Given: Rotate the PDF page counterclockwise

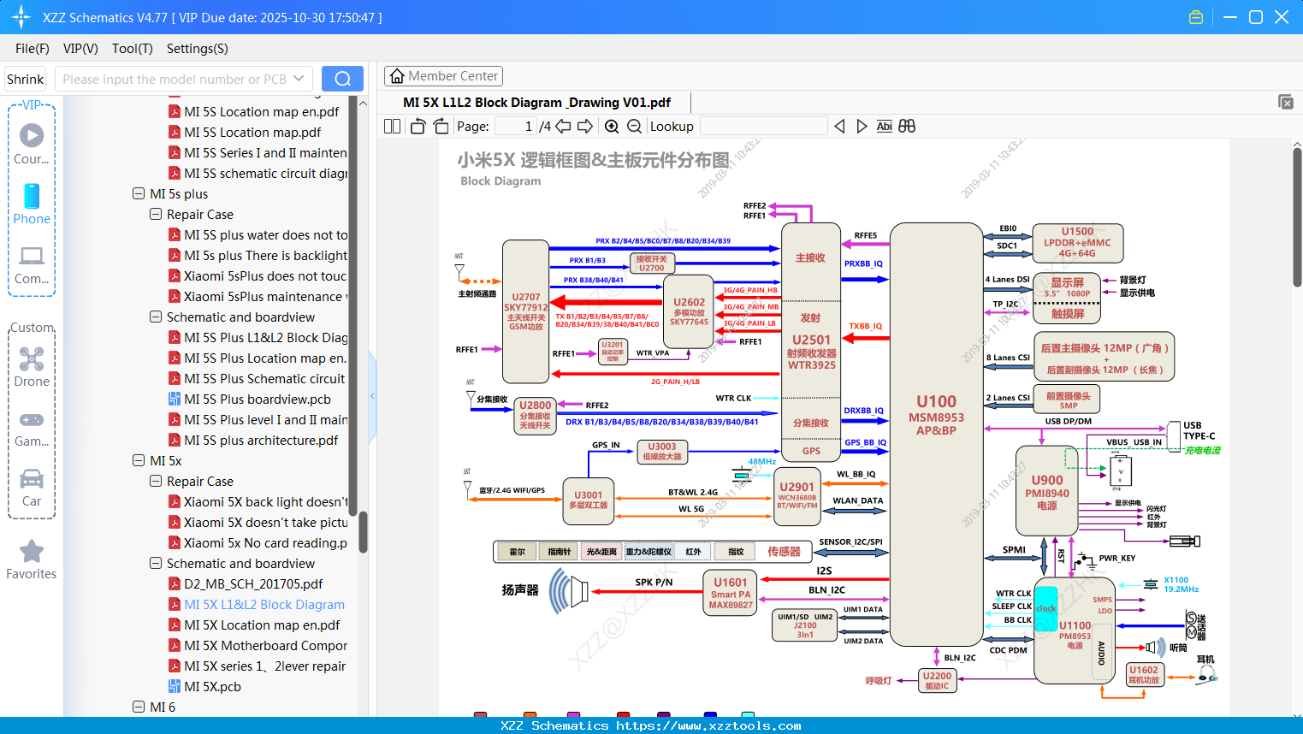Looking at the screenshot, I should 417,126.
